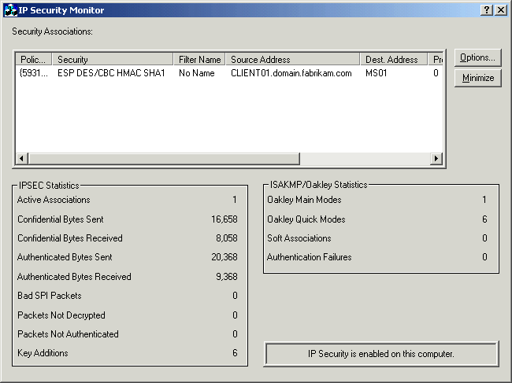
Task: Select the CLIENT01.domain.fabrikam.com source address
Action: 291,73
